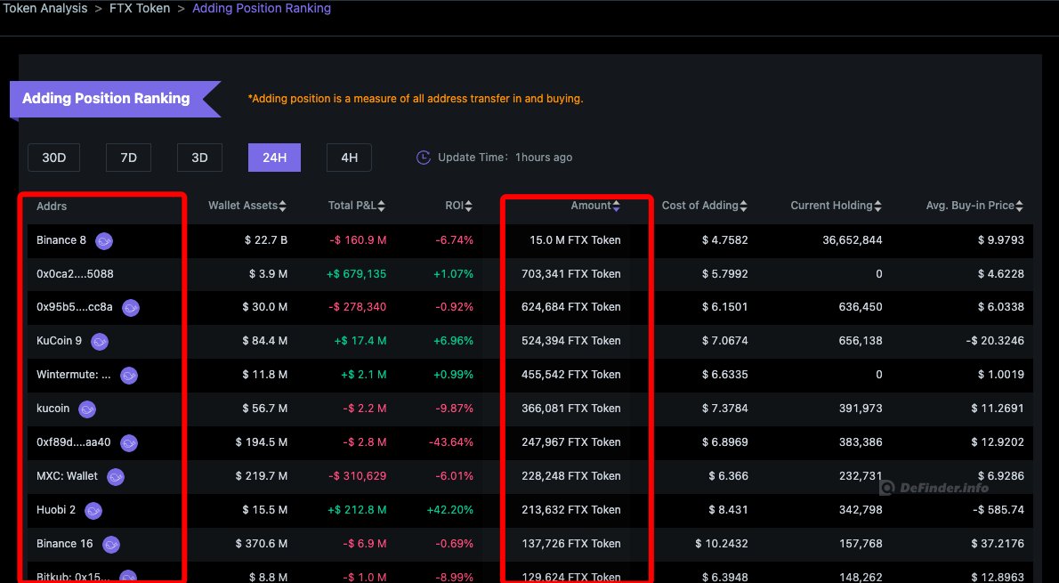The height and width of the screenshot is (583, 1059).
Task: Sort by Current Holding column
Action: pos(837,206)
